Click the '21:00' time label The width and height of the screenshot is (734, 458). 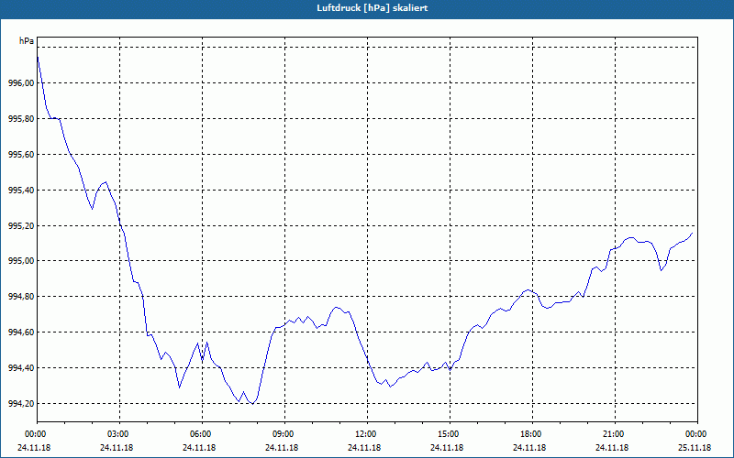pyautogui.click(x=615, y=434)
